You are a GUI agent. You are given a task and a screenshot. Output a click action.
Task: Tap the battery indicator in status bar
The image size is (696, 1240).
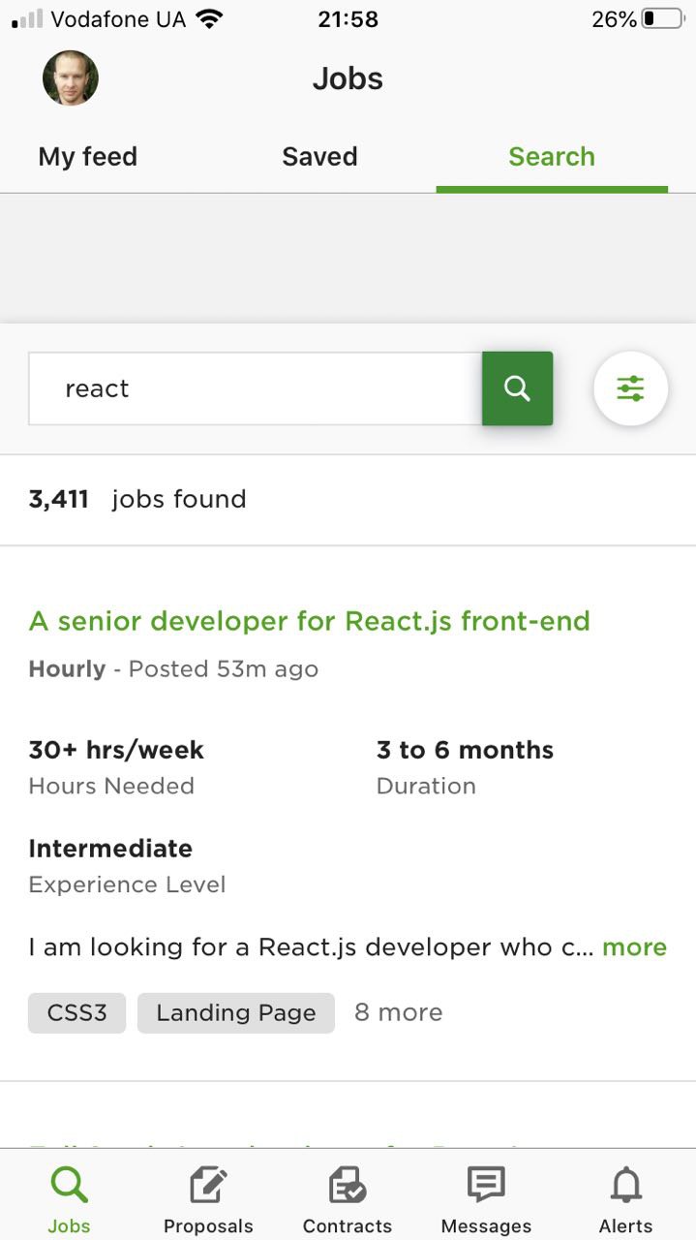click(663, 18)
